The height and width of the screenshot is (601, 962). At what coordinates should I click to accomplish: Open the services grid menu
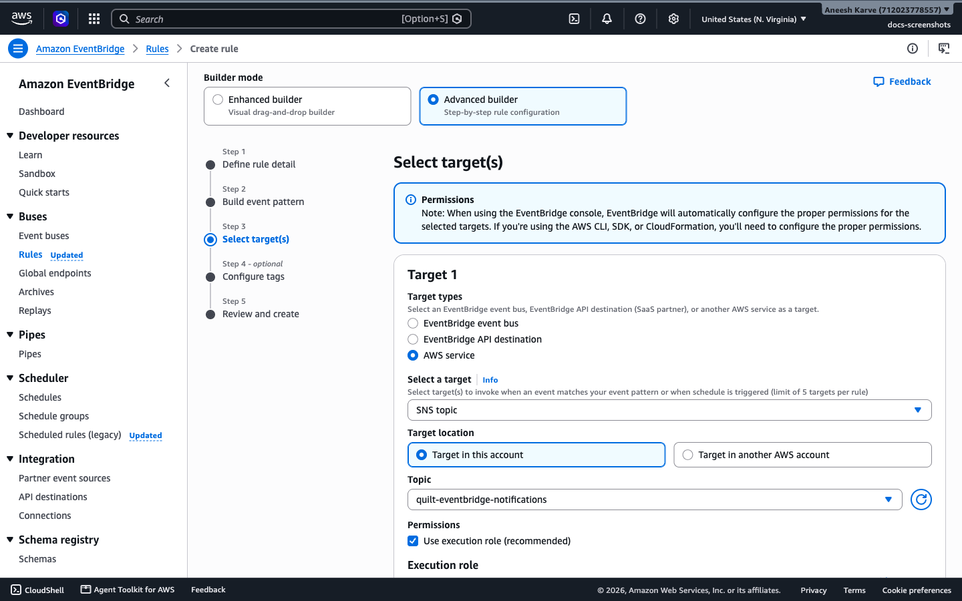point(94,19)
